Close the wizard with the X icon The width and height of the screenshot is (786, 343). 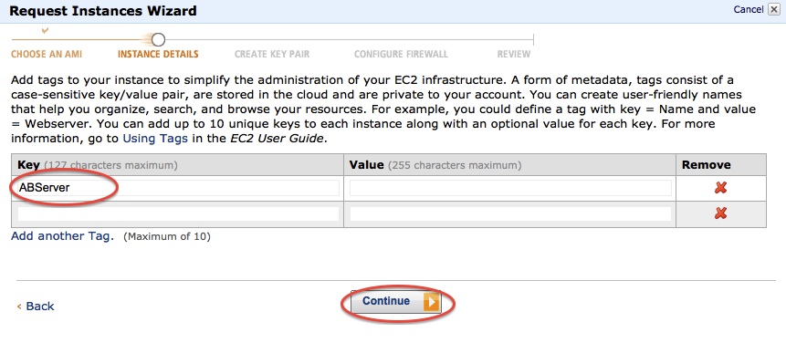pos(773,9)
